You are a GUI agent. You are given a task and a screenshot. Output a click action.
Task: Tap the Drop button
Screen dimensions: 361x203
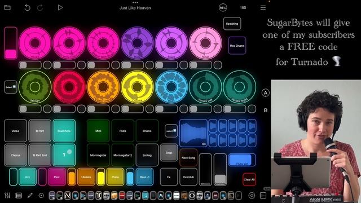click(169, 153)
